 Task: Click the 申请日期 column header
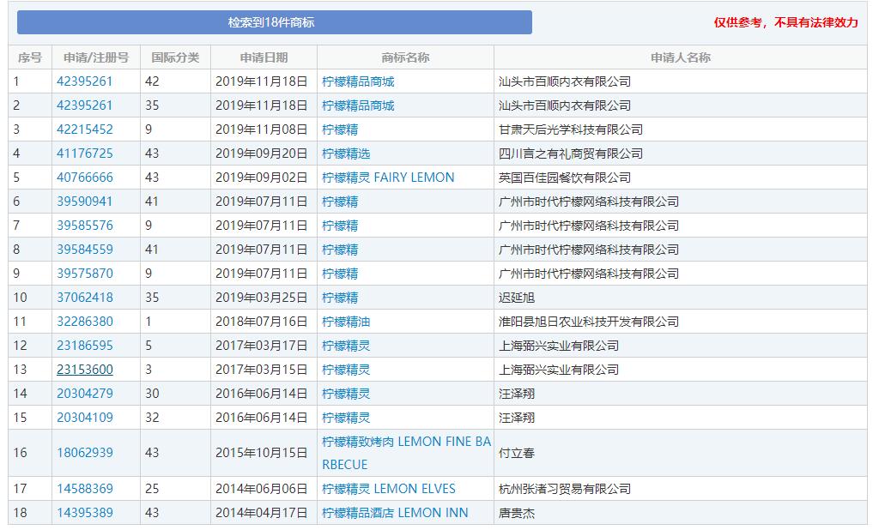[x=264, y=57]
